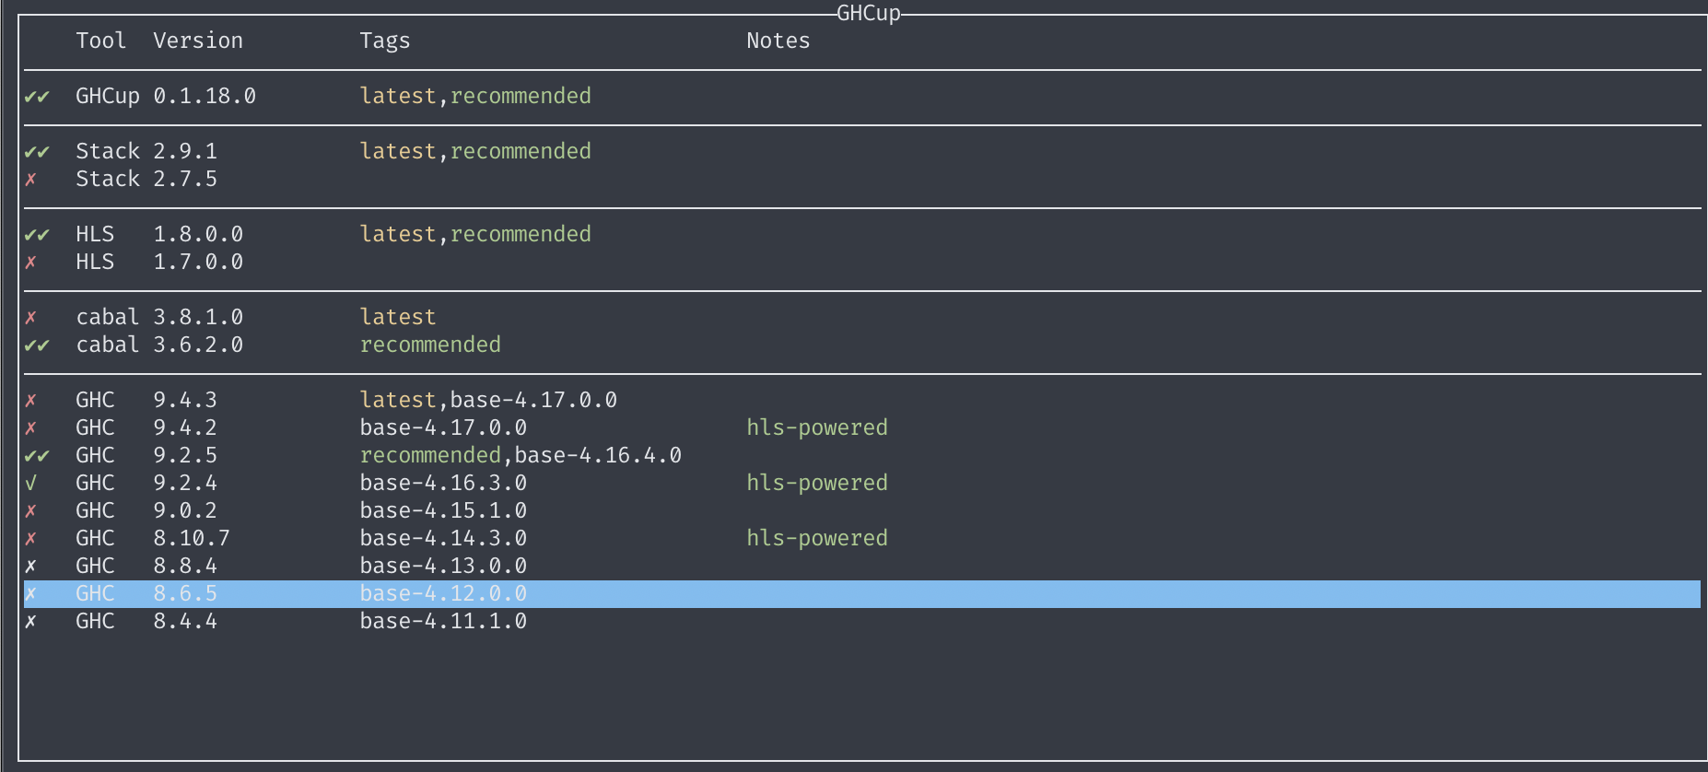This screenshot has height=772, width=1708.
Task: Select GHC version 9.2.4
Action: pyautogui.click(x=185, y=483)
